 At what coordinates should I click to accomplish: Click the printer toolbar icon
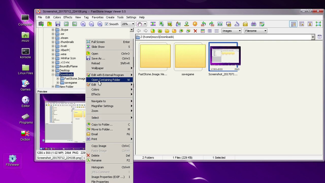tap(254, 24)
